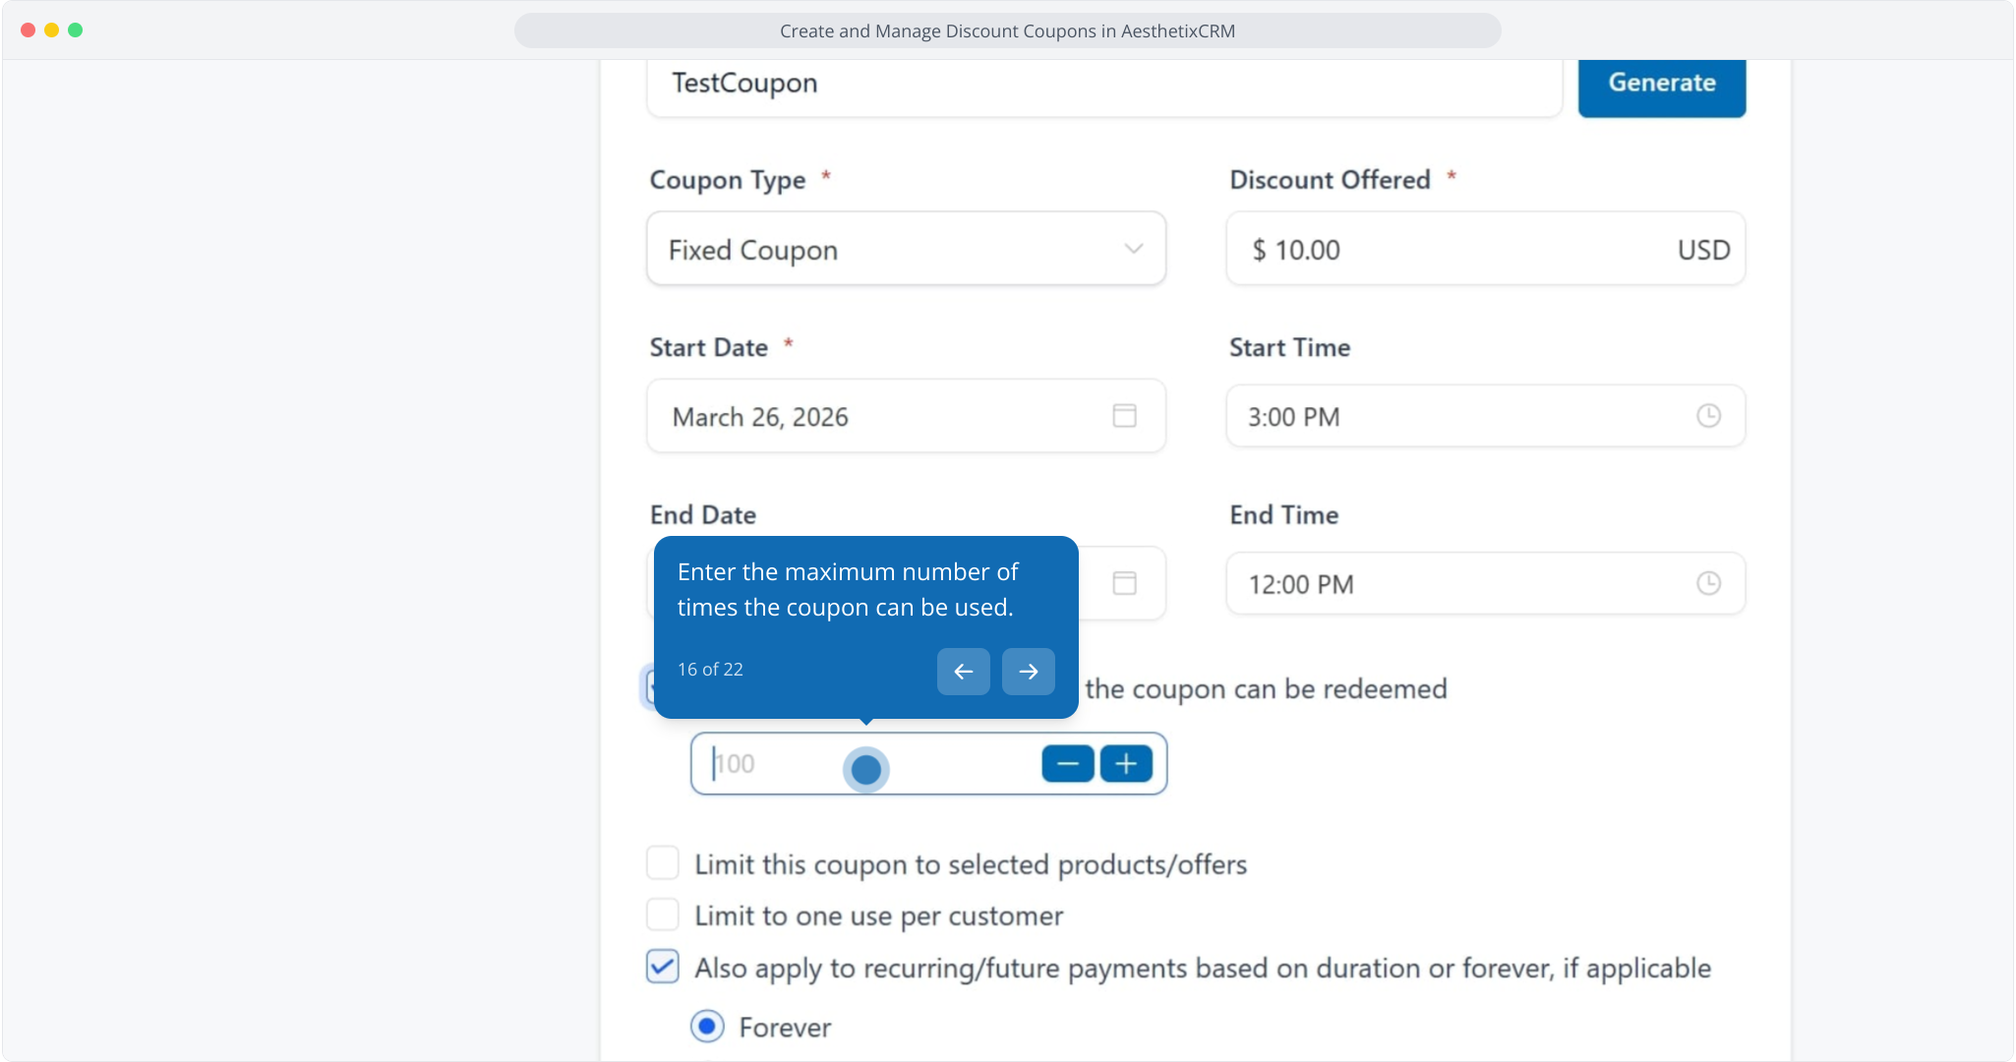
Task: Enable Limit to one use per customer
Action: tap(663, 914)
